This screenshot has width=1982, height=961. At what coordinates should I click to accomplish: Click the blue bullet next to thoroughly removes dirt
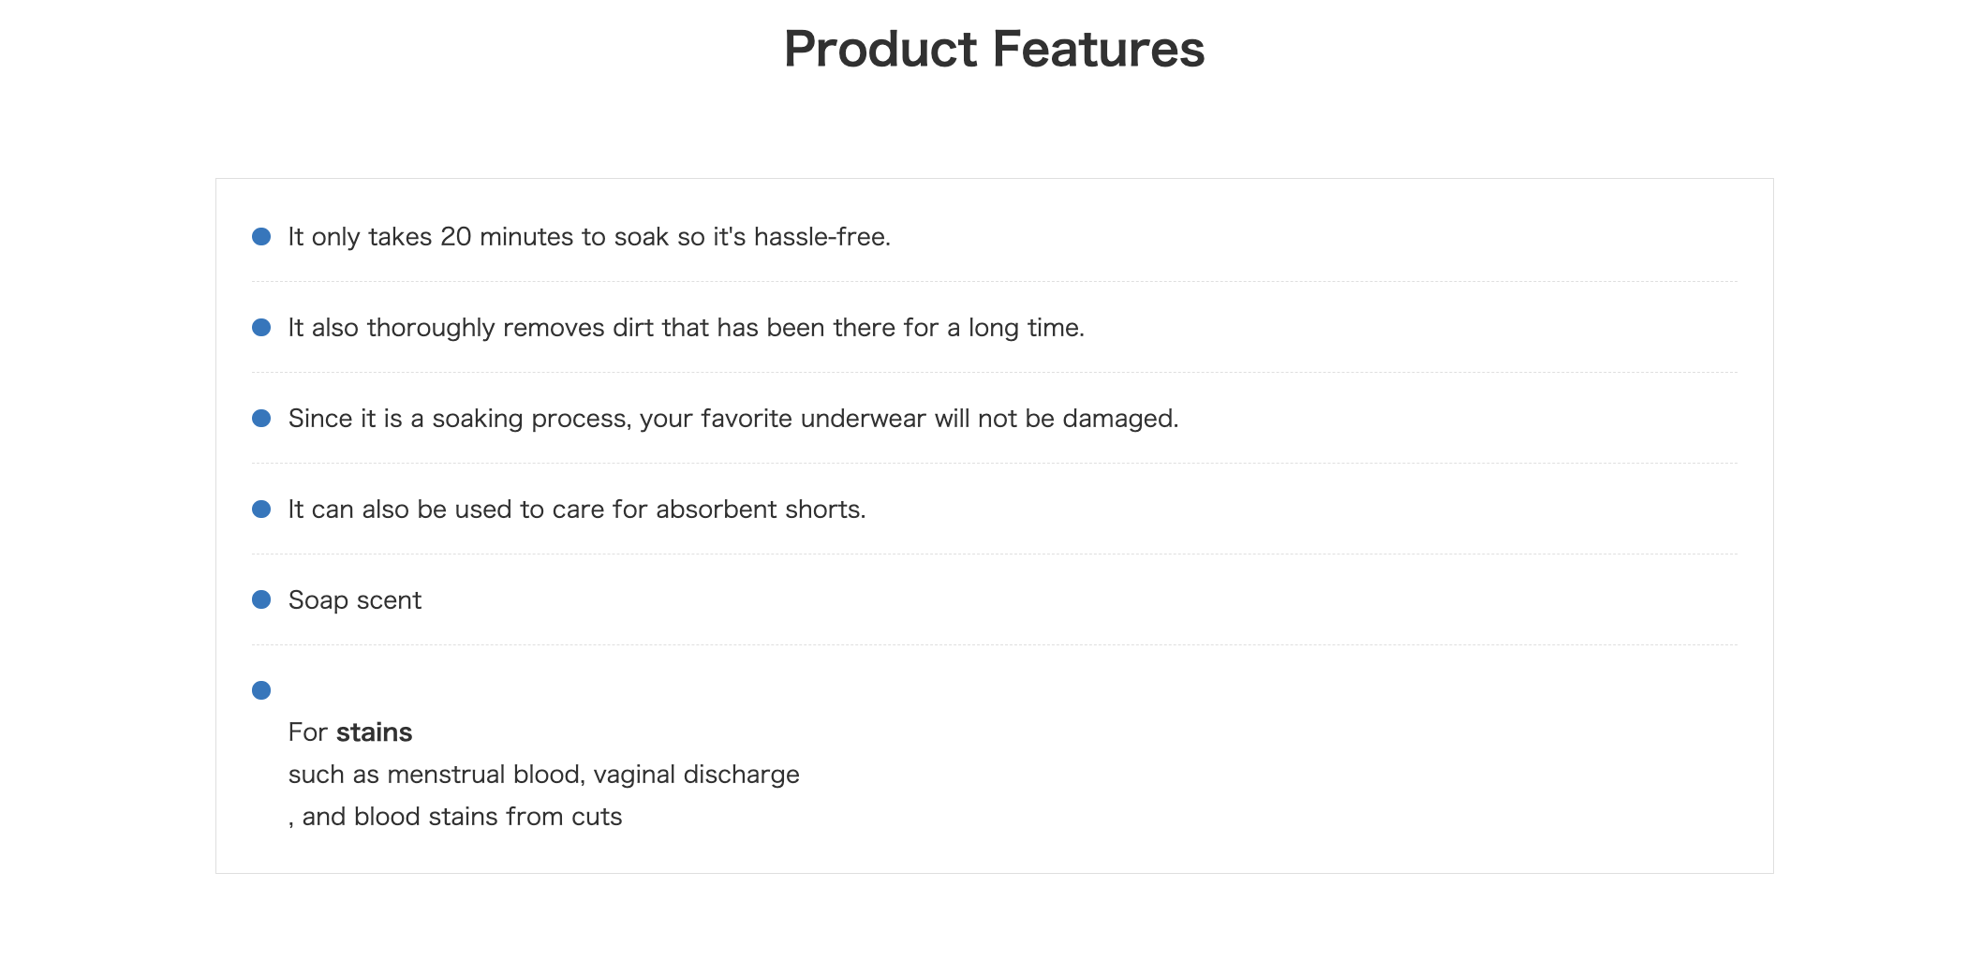261,328
